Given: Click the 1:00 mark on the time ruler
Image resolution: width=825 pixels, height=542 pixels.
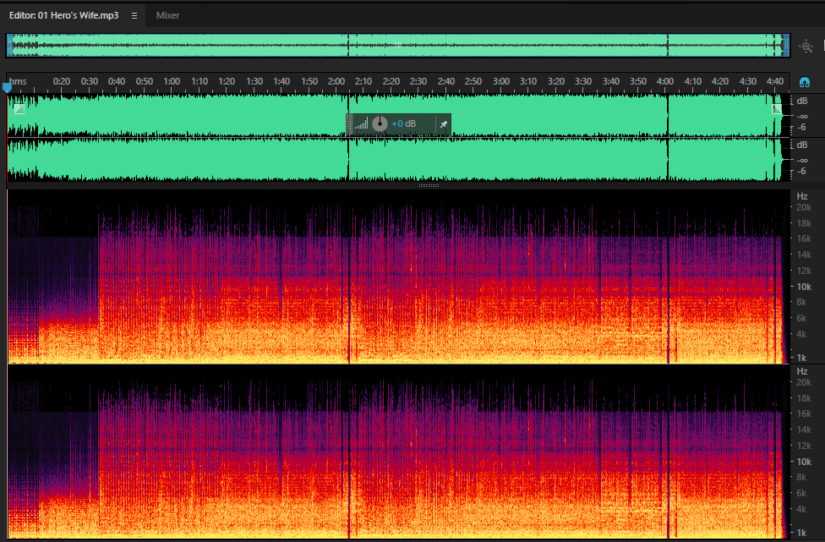Looking at the screenshot, I should coord(172,81).
